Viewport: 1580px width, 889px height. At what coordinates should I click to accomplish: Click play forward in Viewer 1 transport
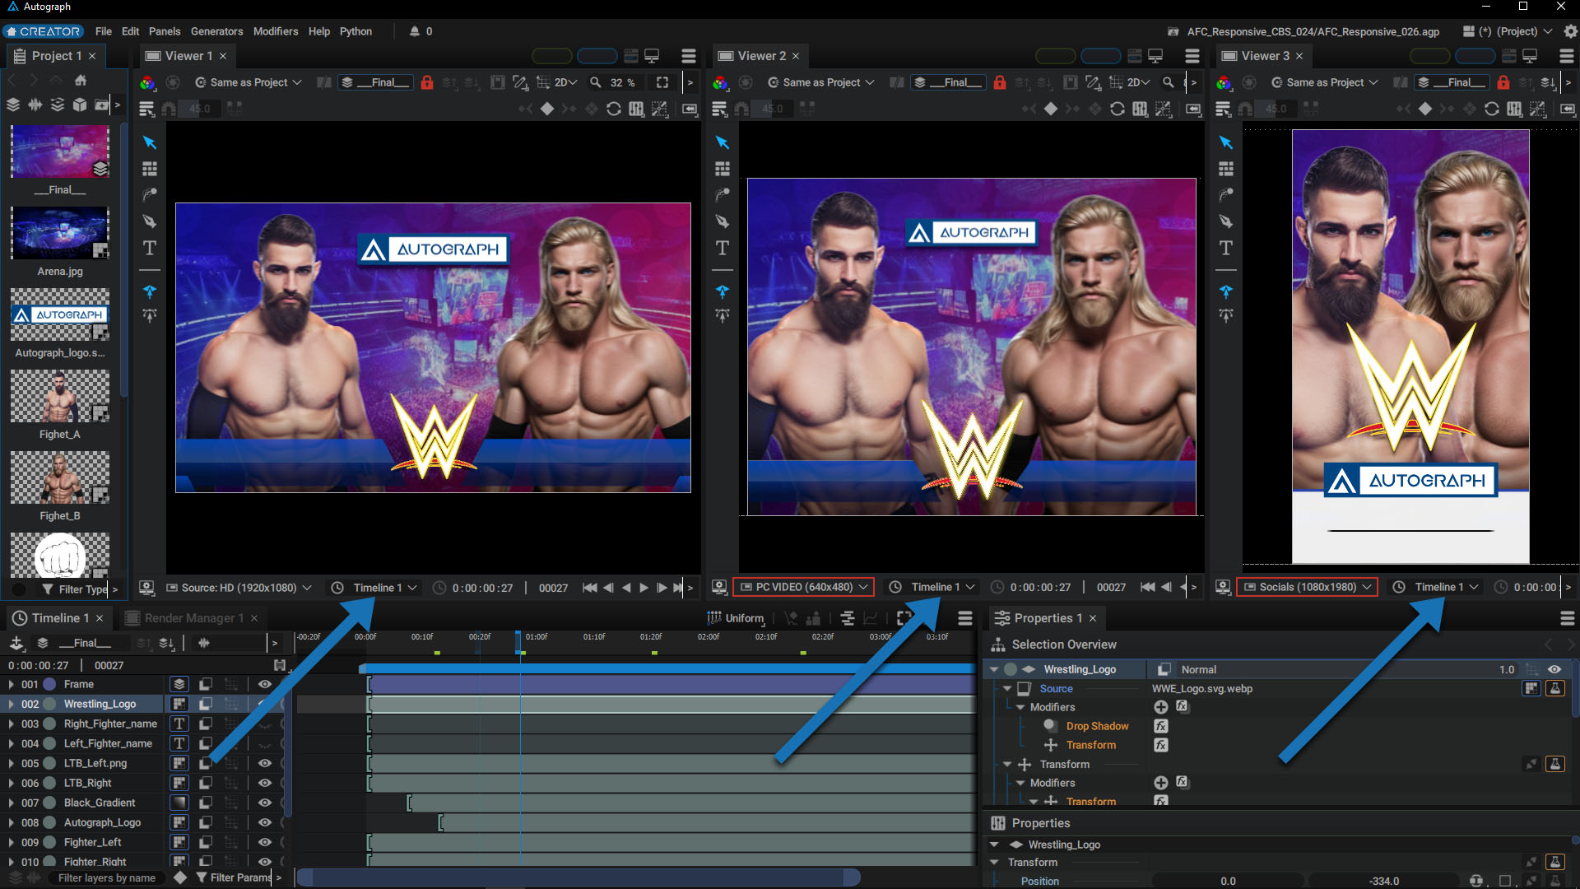(x=644, y=588)
